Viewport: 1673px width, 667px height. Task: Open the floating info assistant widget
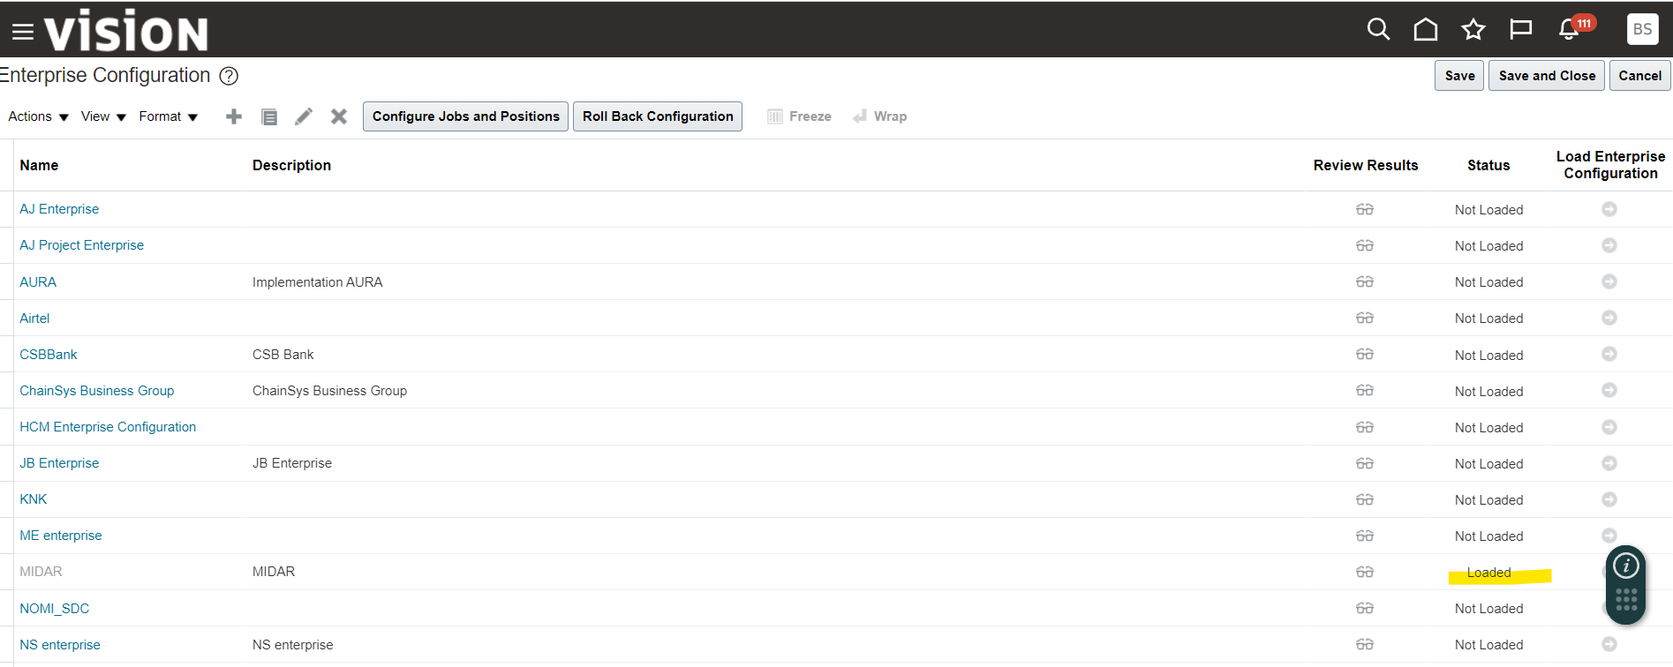click(x=1626, y=566)
